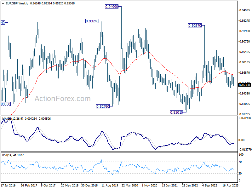
Task: Click the 0.83055 price axis value
Action: click(245, 104)
